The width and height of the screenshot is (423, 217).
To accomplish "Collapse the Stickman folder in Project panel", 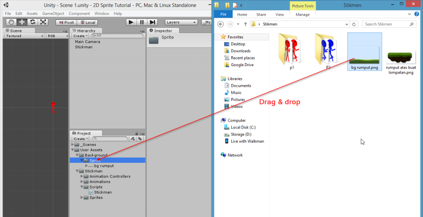I will pyautogui.click(x=77, y=171).
